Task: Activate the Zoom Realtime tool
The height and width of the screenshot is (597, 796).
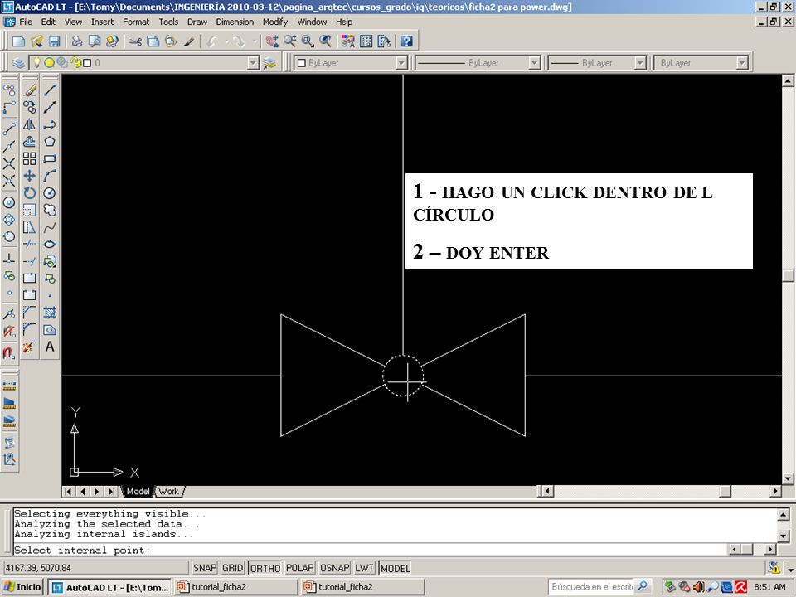Action: [x=290, y=41]
